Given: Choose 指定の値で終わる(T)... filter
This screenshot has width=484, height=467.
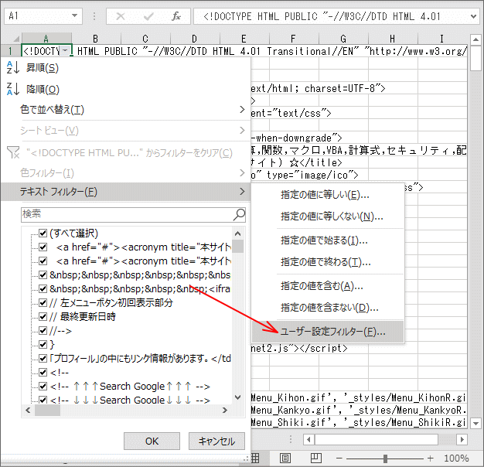Looking at the screenshot, I should [x=328, y=262].
